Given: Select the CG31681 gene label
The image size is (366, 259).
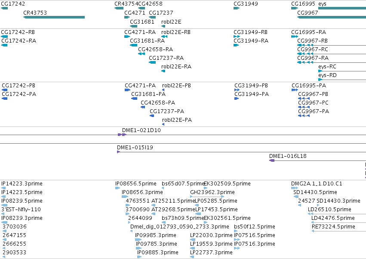Looking at the screenshot, I should [142, 22].
